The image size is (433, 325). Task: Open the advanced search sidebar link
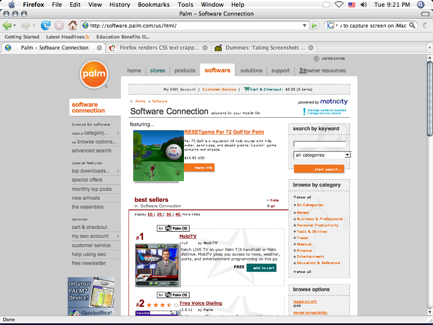(x=92, y=151)
